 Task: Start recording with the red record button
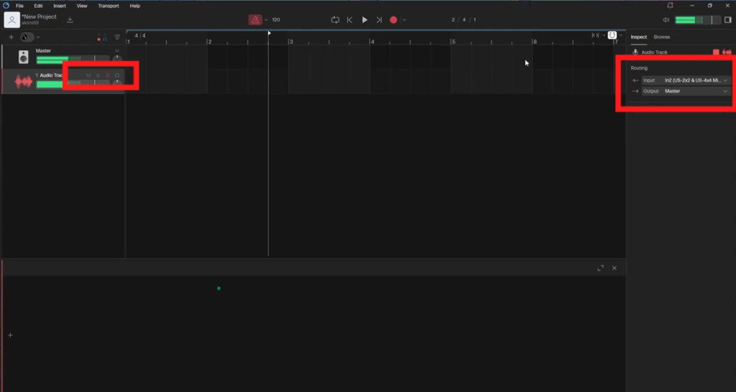pyautogui.click(x=393, y=20)
